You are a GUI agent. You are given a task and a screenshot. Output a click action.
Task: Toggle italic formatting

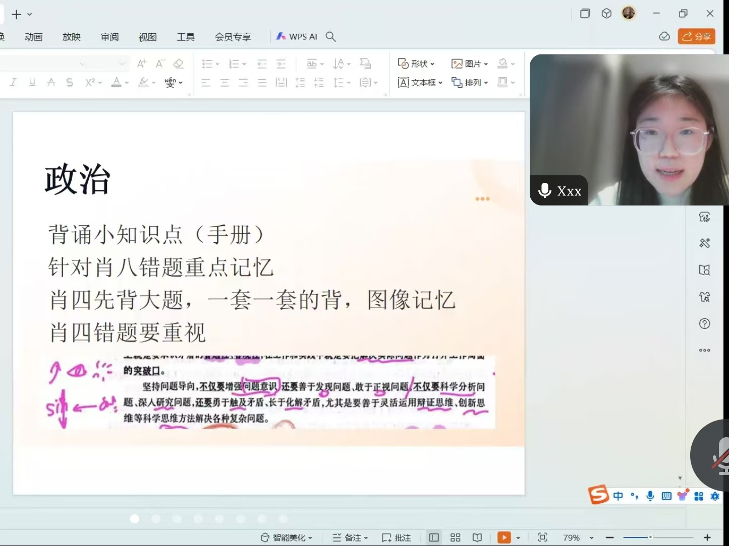click(13, 82)
